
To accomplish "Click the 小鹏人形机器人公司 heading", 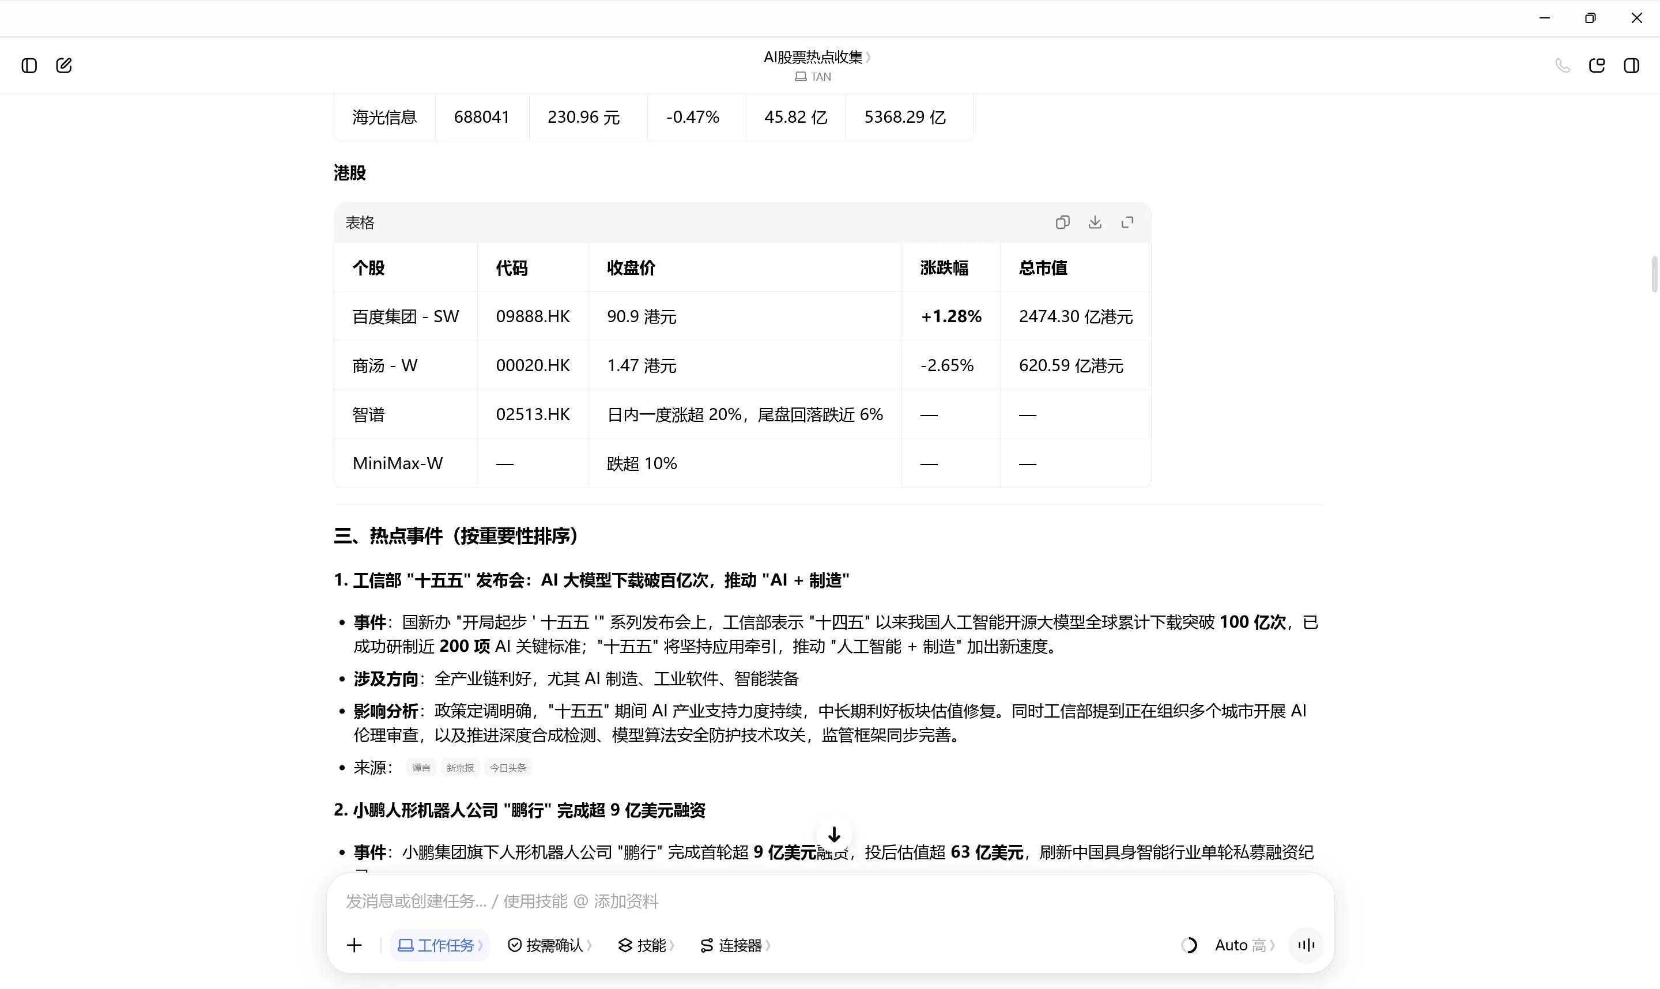I will point(520,810).
